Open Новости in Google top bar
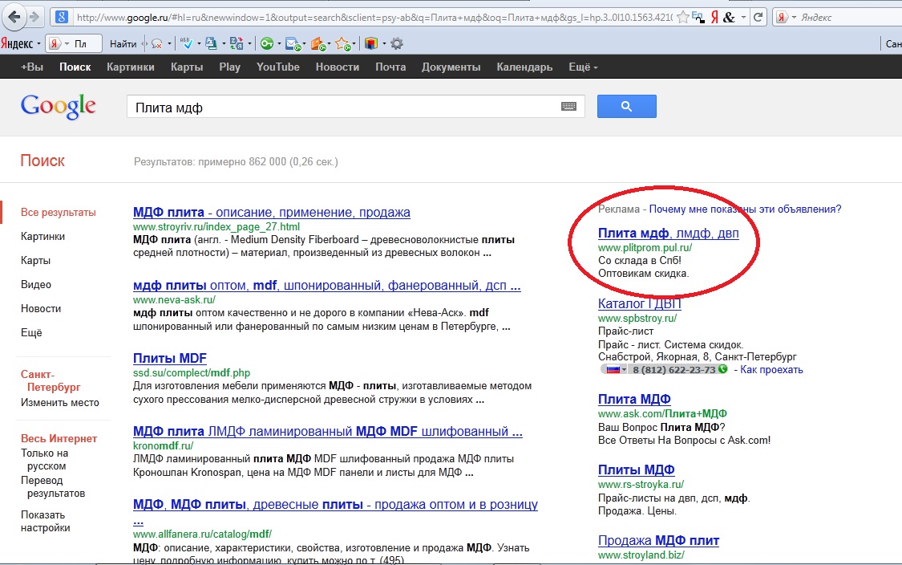This screenshot has width=902, height=565. (x=337, y=67)
